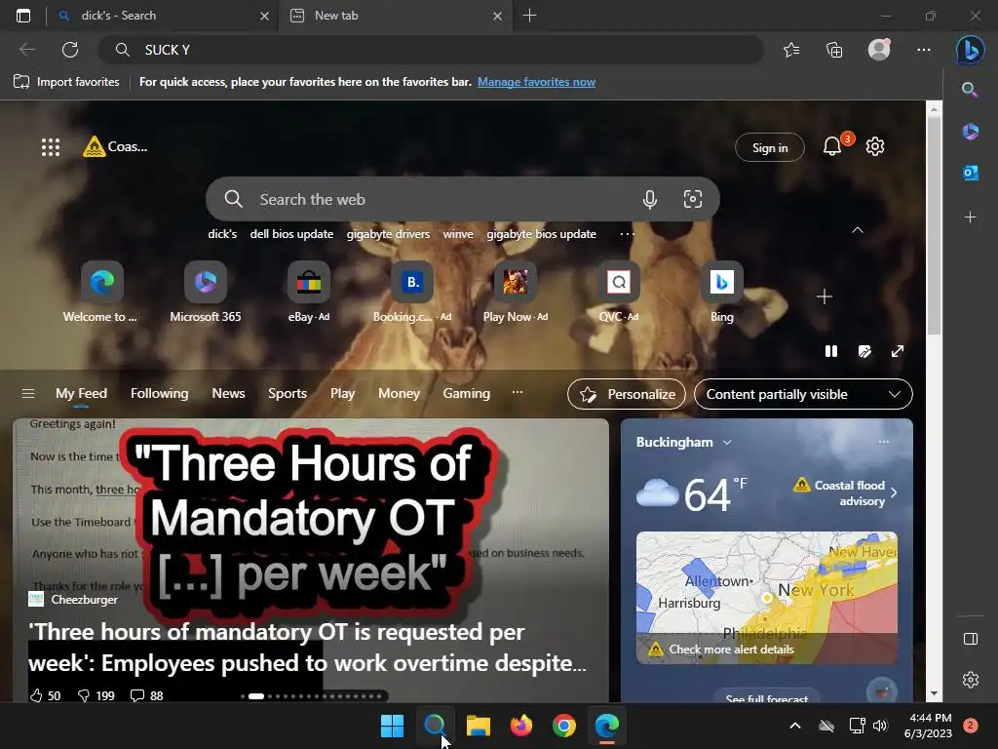The height and width of the screenshot is (749, 998).
Task: Click Import favorites
Action: pyautogui.click(x=66, y=82)
